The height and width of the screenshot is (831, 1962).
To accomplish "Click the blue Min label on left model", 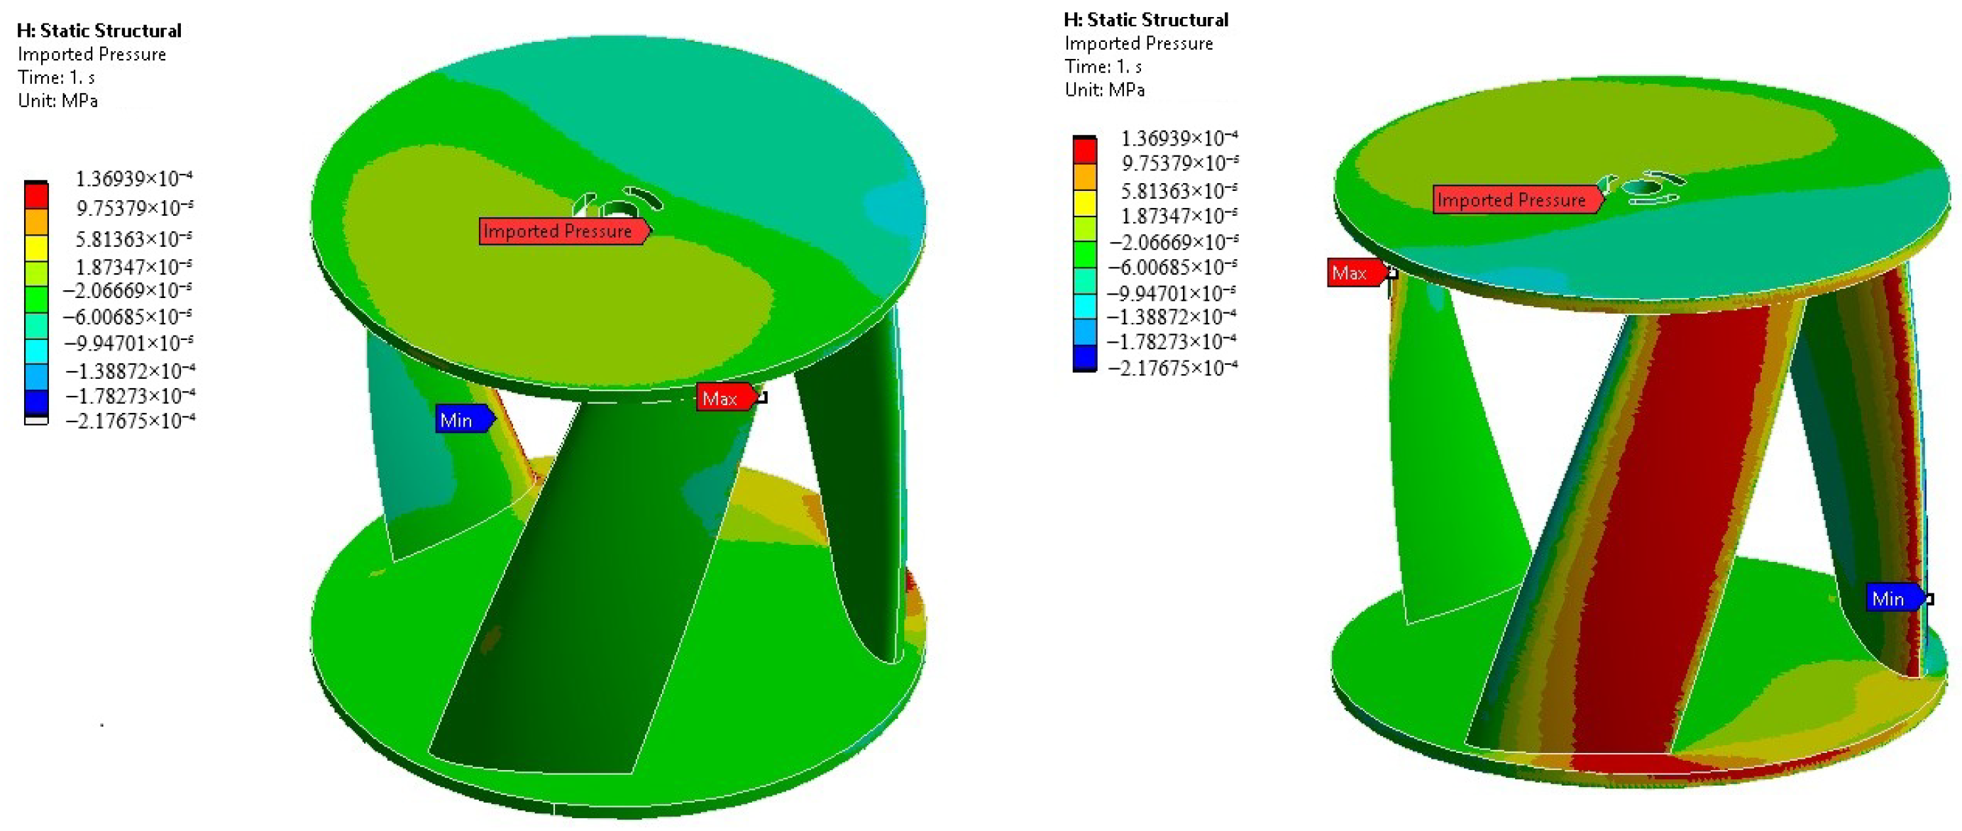I will pos(461,419).
